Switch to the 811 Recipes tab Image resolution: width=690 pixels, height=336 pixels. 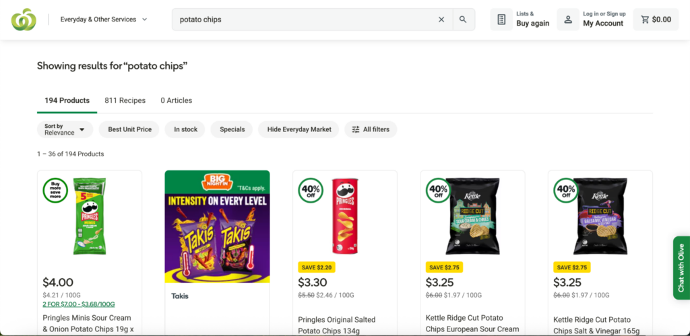click(x=125, y=100)
